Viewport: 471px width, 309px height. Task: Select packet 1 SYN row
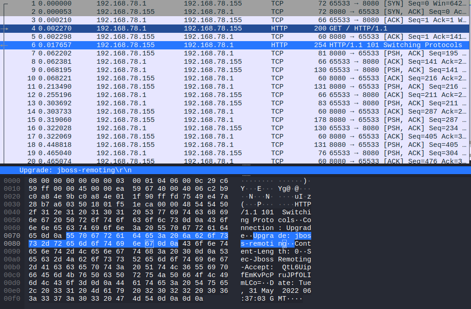[231, 3]
